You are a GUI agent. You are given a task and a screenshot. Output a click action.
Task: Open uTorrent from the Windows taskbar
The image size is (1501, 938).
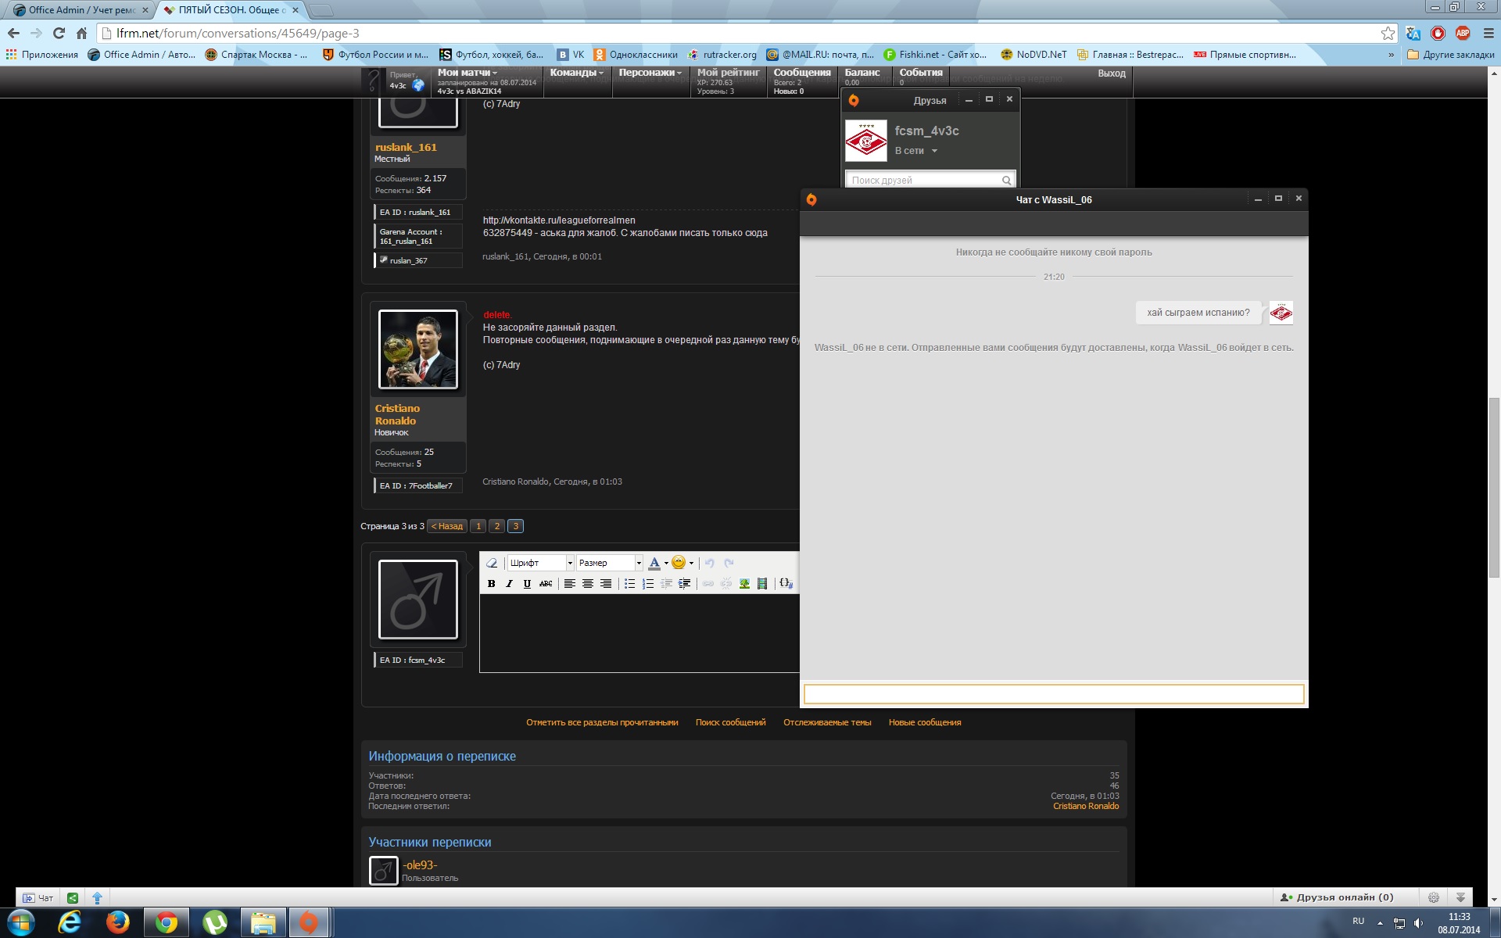[x=214, y=922]
